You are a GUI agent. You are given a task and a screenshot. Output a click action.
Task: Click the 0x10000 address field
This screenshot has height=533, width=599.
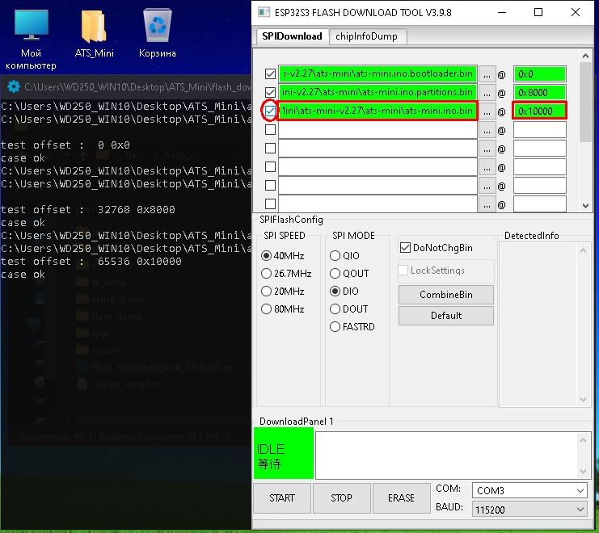click(539, 111)
